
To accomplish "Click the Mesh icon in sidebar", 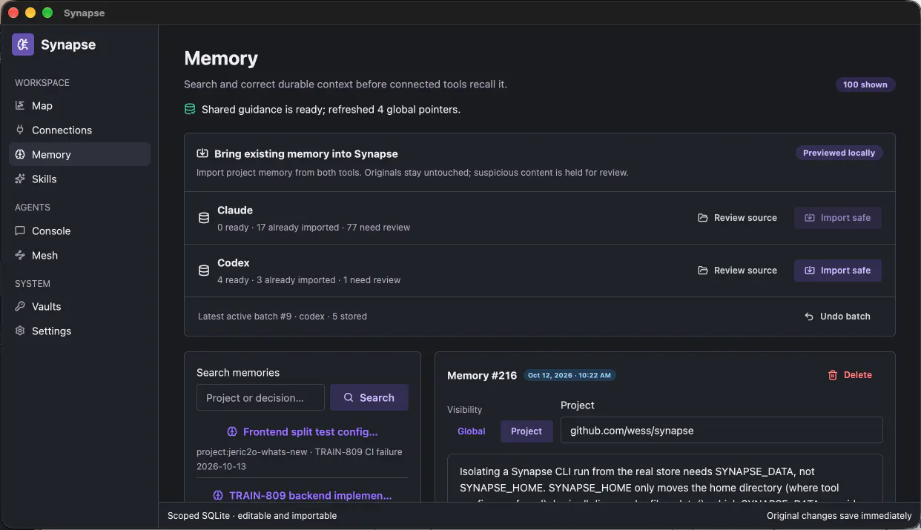I will pyautogui.click(x=20, y=256).
